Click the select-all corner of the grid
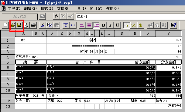185x112 pixels. click(8, 34)
